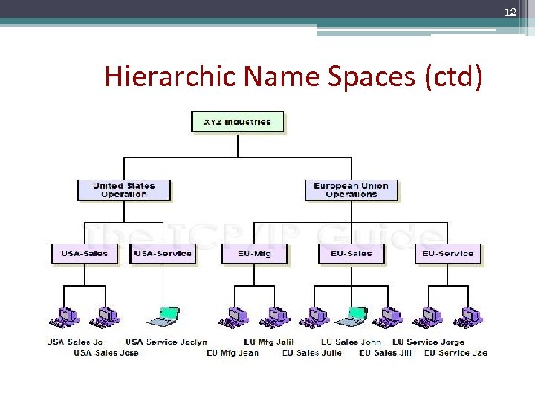Click the slide number 12
The image size is (535, 401).
click(x=510, y=12)
